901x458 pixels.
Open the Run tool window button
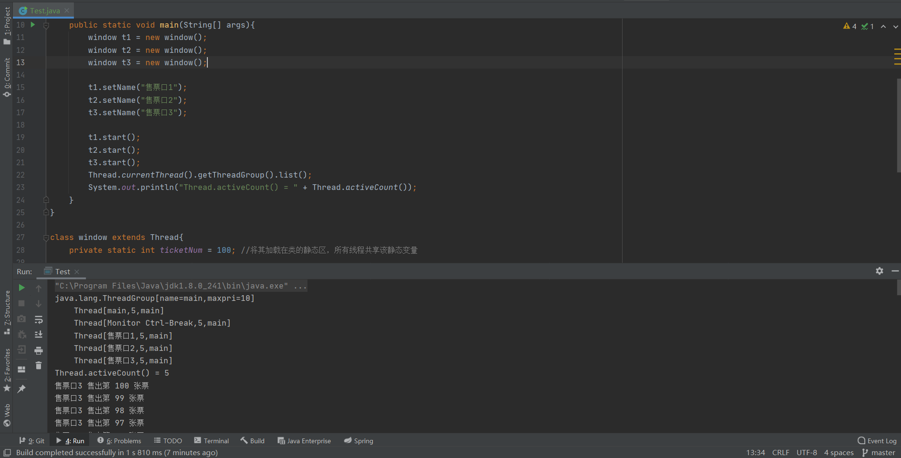pyautogui.click(x=70, y=441)
